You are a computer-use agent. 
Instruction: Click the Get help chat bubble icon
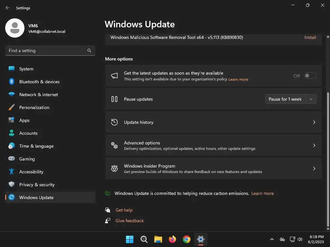tap(108, 210)
